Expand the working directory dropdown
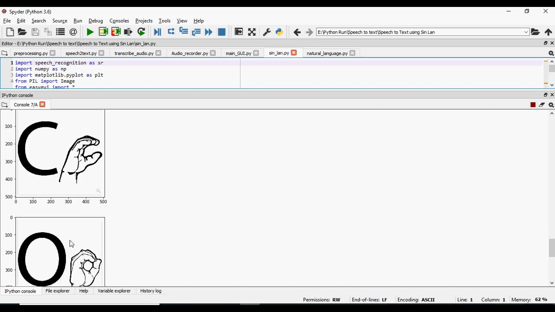 coord(526,32)
